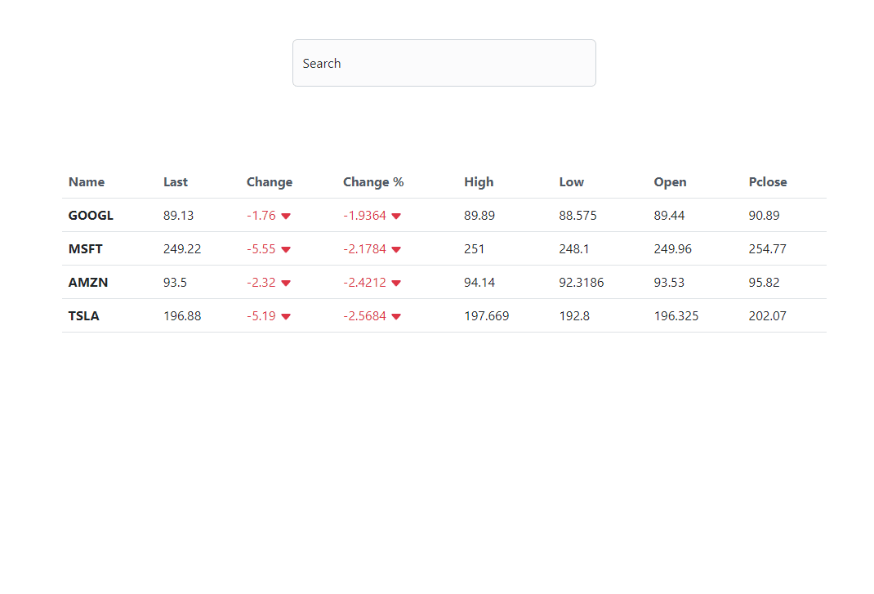Click the down arrow next to AMZN -2.4212

[x=396, y=284]
